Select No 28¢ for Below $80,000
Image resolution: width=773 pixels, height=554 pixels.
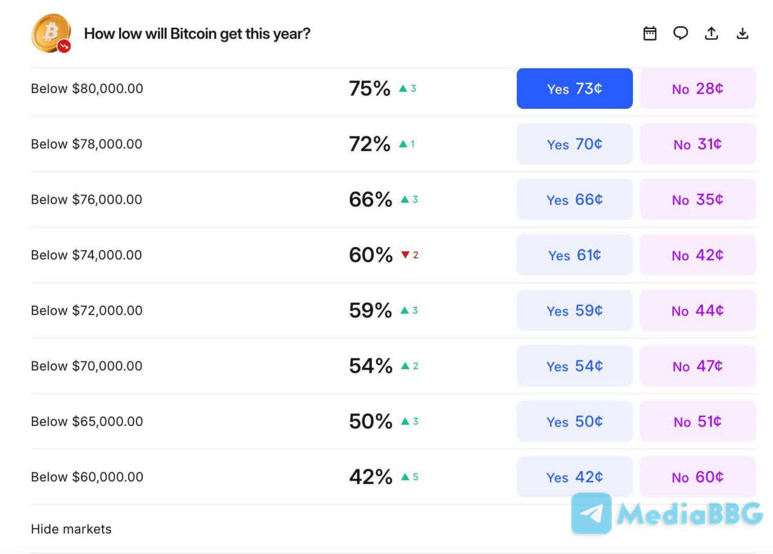(x=698, y=89)
